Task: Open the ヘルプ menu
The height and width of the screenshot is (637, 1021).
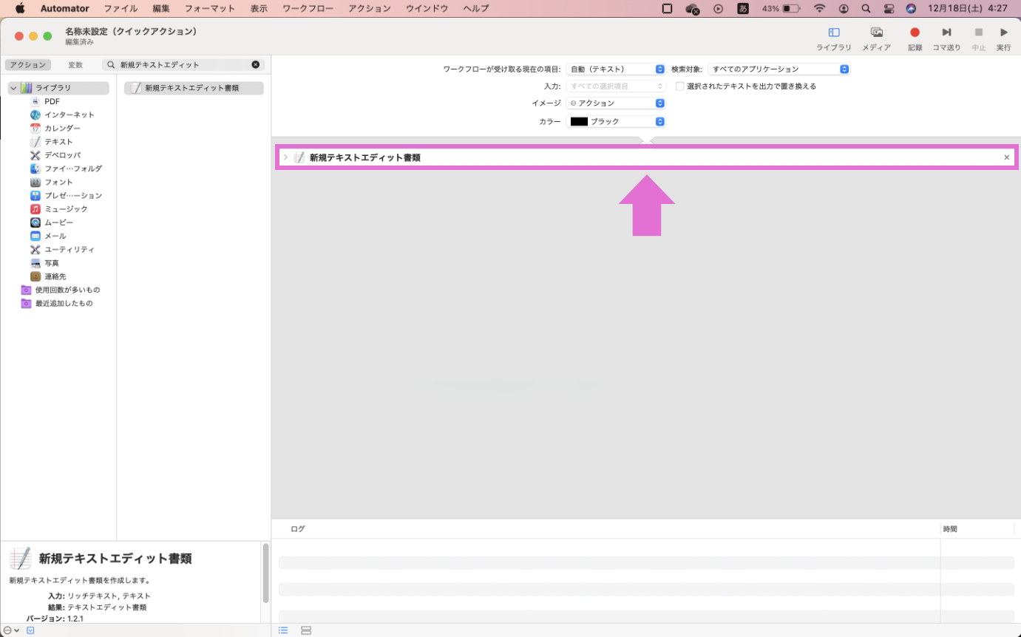Action: coord(475,9)
